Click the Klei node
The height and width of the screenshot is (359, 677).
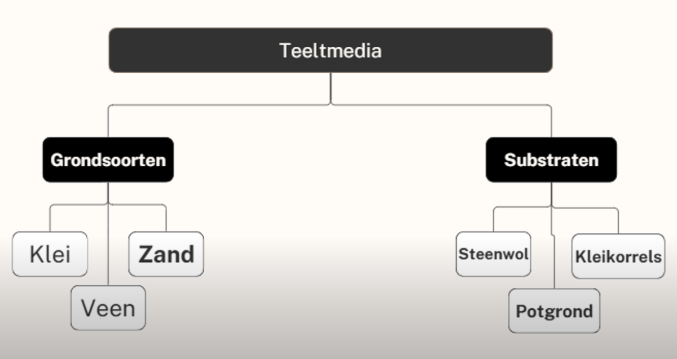coord(50,254)
